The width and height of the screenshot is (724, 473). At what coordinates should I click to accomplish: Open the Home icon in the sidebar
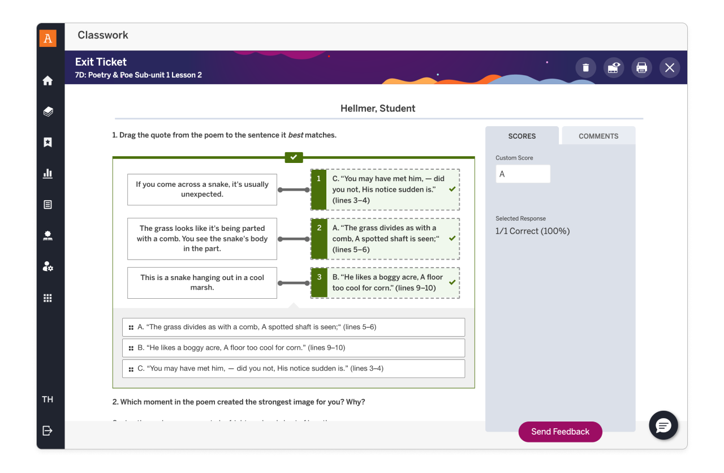click(48, 80)
